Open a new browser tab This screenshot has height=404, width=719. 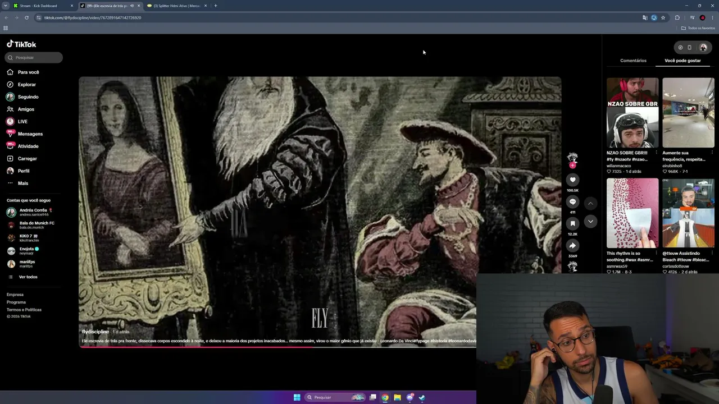tap(216, 6)
